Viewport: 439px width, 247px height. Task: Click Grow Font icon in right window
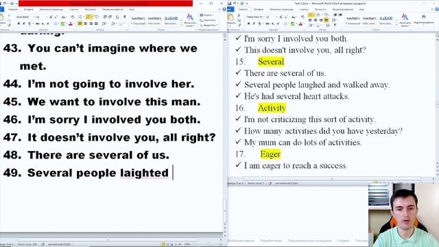tap(281, 17)
